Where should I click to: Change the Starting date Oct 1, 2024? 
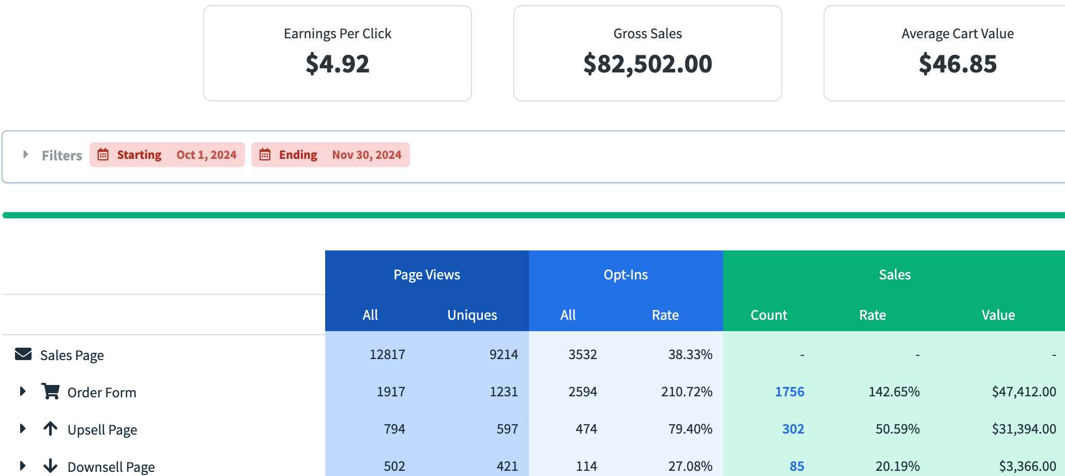point(206,155)
